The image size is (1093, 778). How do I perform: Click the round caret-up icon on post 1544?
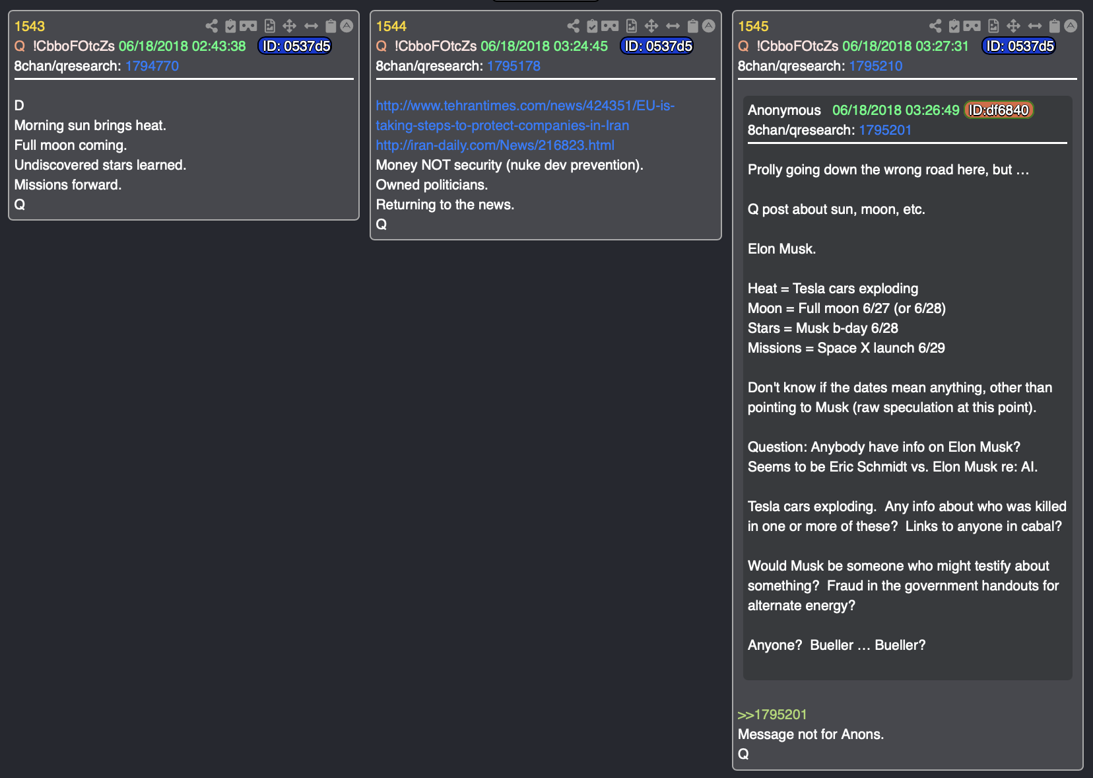coord(708,26)
